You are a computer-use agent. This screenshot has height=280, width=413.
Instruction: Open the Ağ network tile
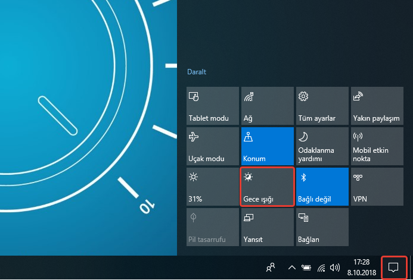pyautogui.click(x=267, y=106)
